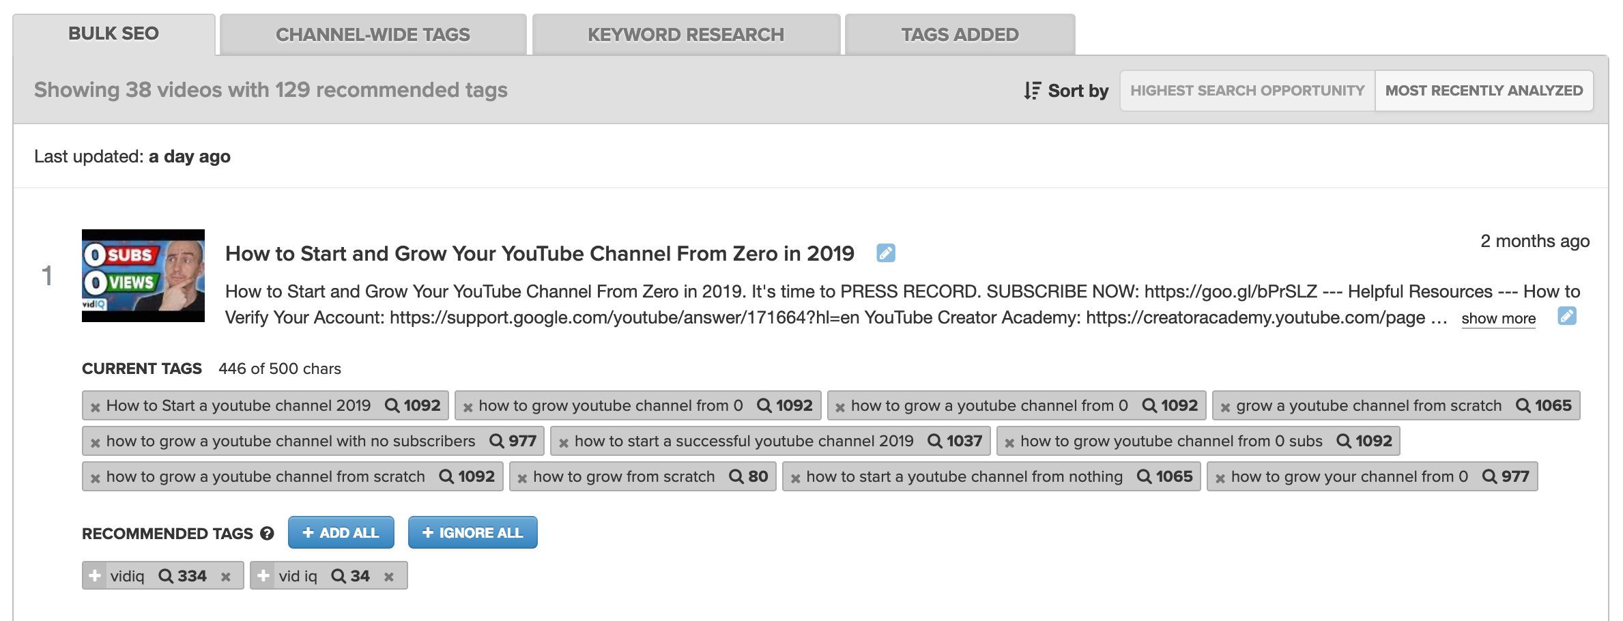Sort by Most Recently Analyzed
Viewport: 1623px width, 621px height.
[1484, 91]
